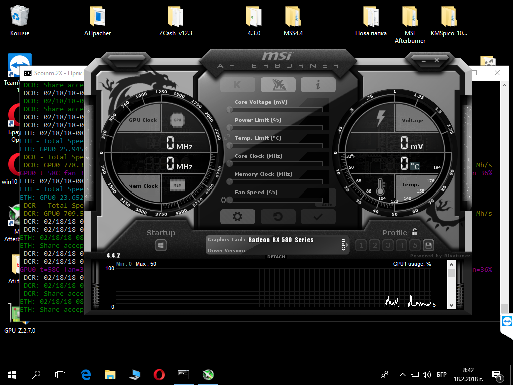The width and height of the screenshot is (513, 385).
Task: Open taskbar search magnifier
Action: (x=36, y=375)
